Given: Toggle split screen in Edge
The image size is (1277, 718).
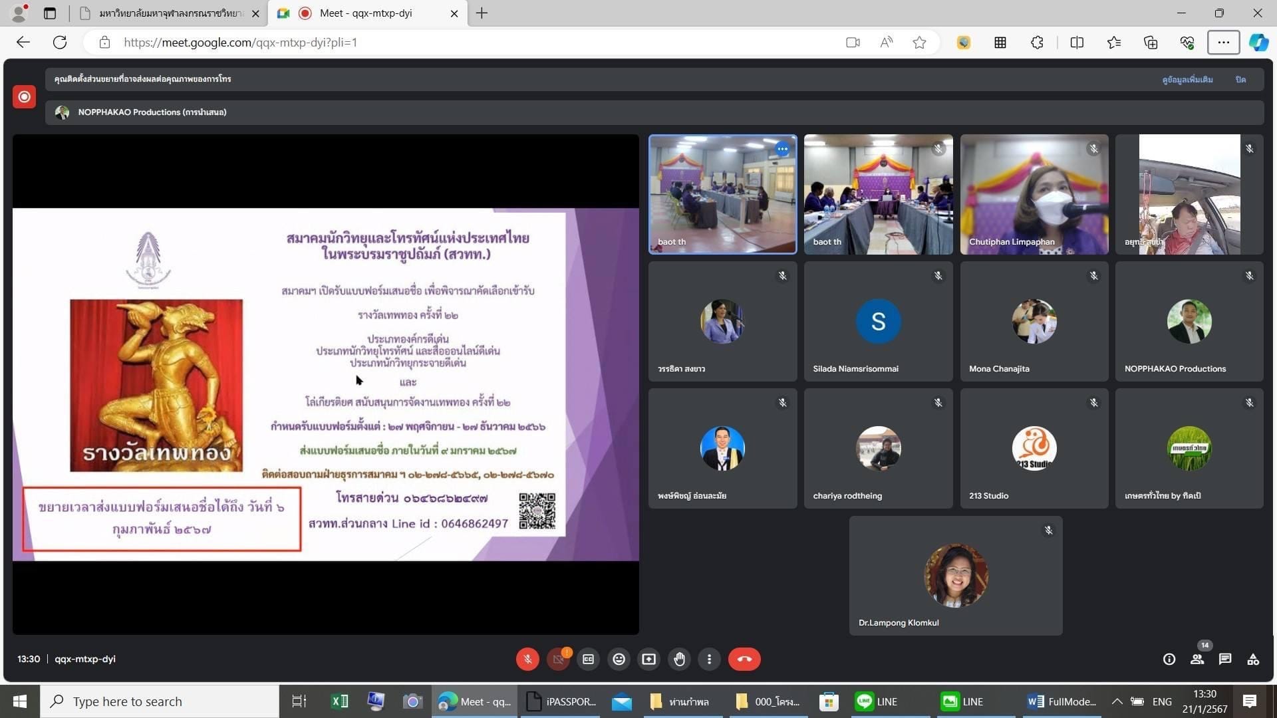Looking at the screenshot, I should [x=1077, y=43].
